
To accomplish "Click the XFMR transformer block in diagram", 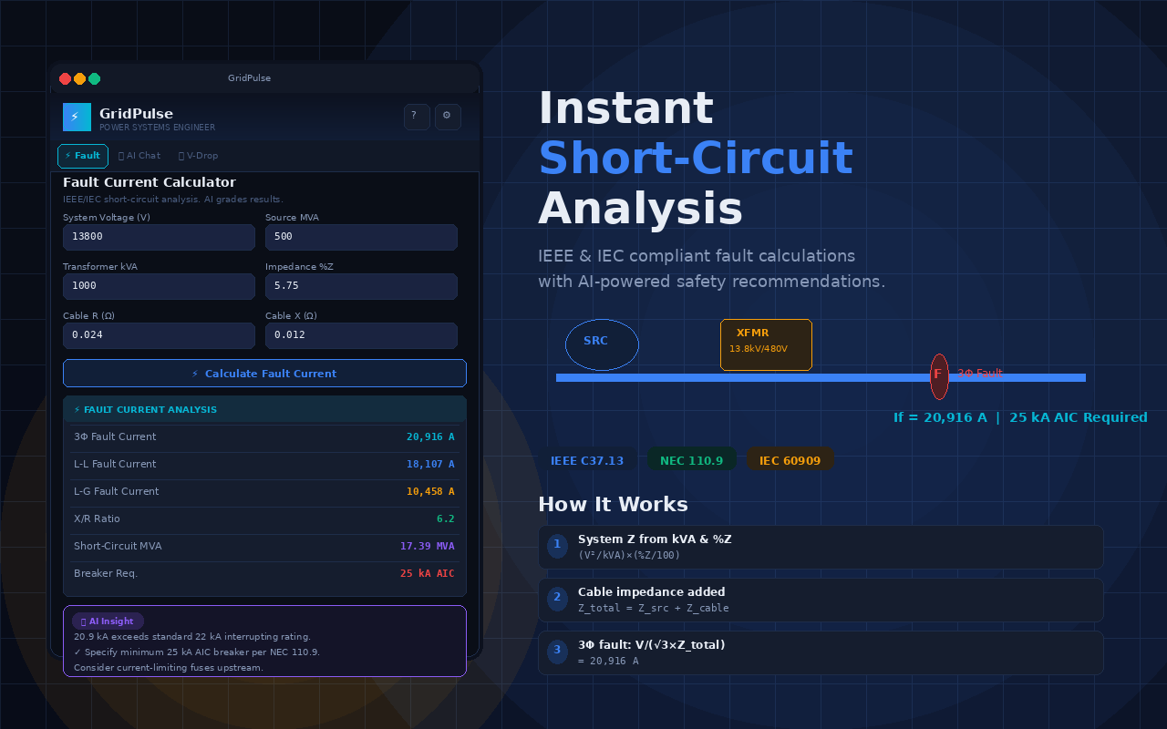I will pos(766,344).
